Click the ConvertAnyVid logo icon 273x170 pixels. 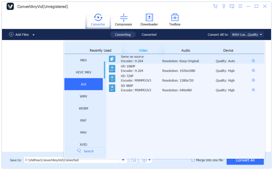pos(10,7)
